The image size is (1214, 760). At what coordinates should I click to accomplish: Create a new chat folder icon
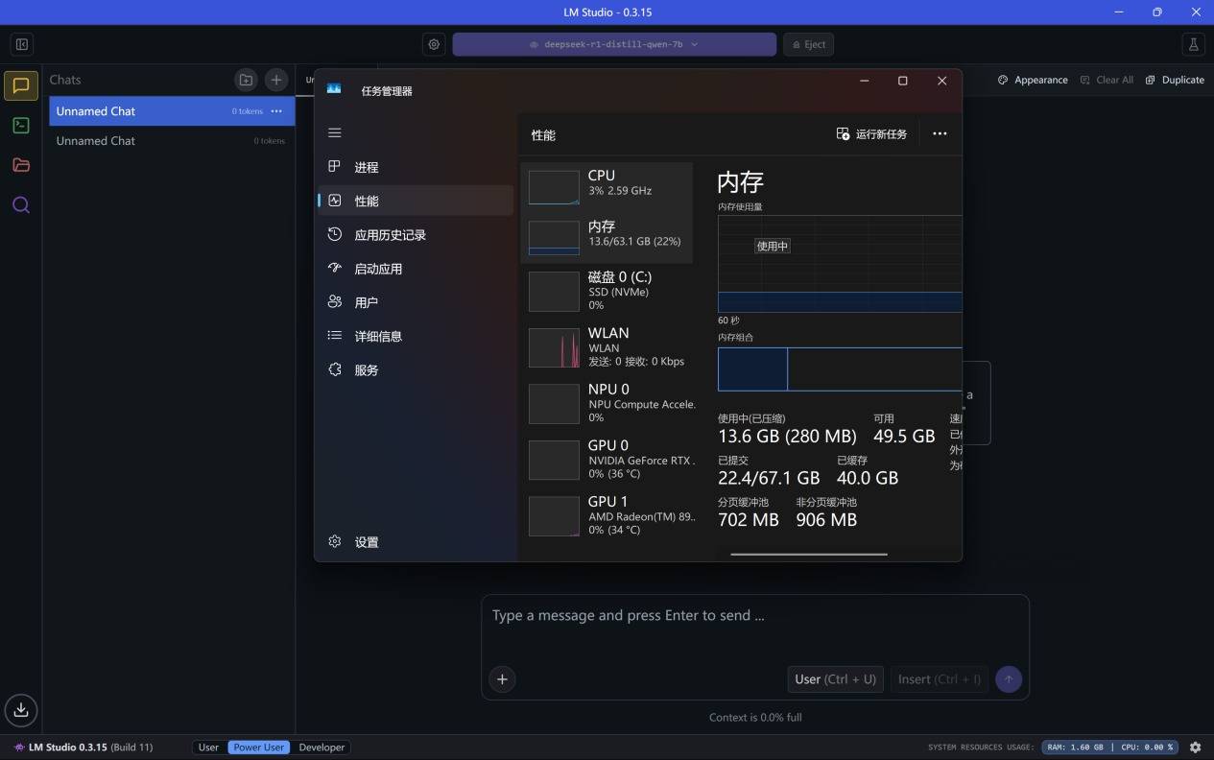(246, 81)
